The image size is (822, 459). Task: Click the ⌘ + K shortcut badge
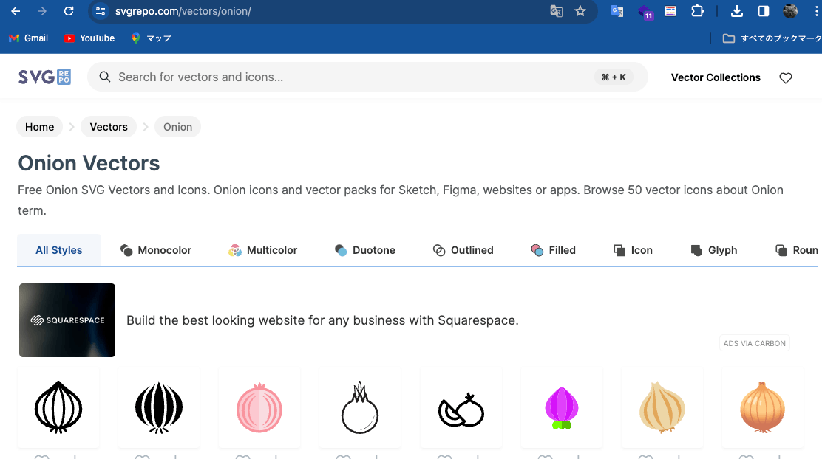(x=614, y=77)
